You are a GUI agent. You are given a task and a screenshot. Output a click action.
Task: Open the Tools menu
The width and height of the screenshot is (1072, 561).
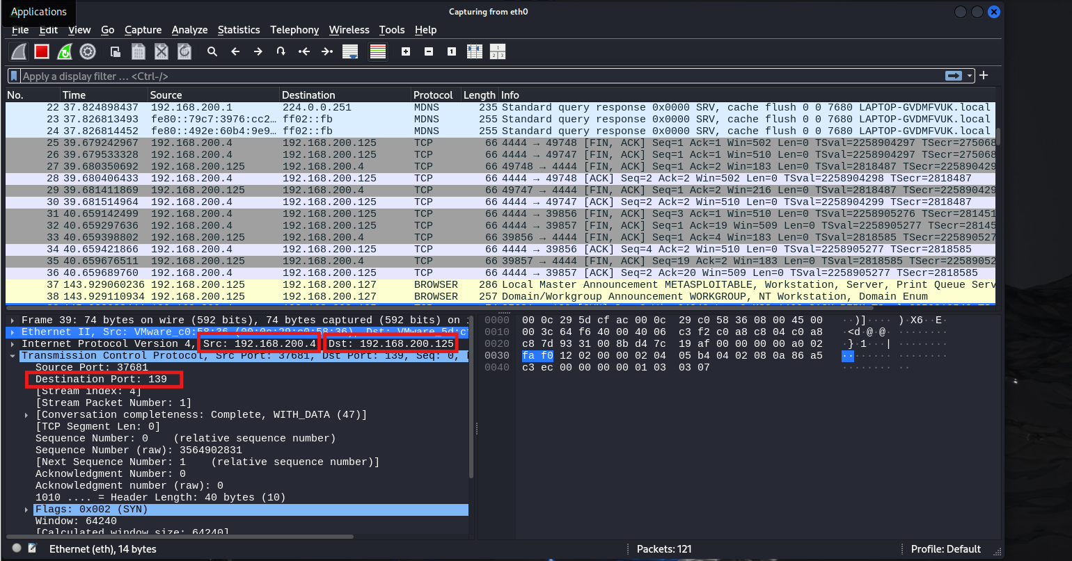coord(392,30)
